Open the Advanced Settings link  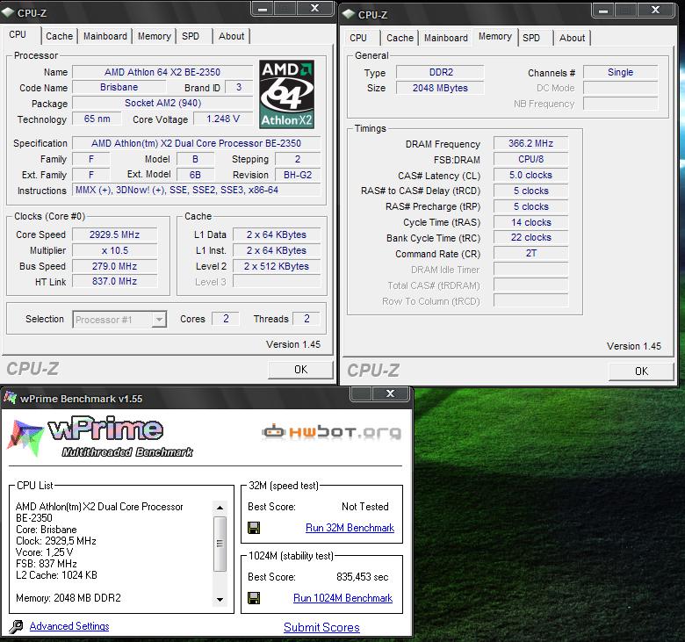[x=69, y=626]
